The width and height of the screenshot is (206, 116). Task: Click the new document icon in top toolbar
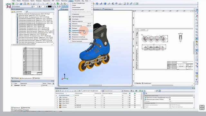tap(17, 4)
